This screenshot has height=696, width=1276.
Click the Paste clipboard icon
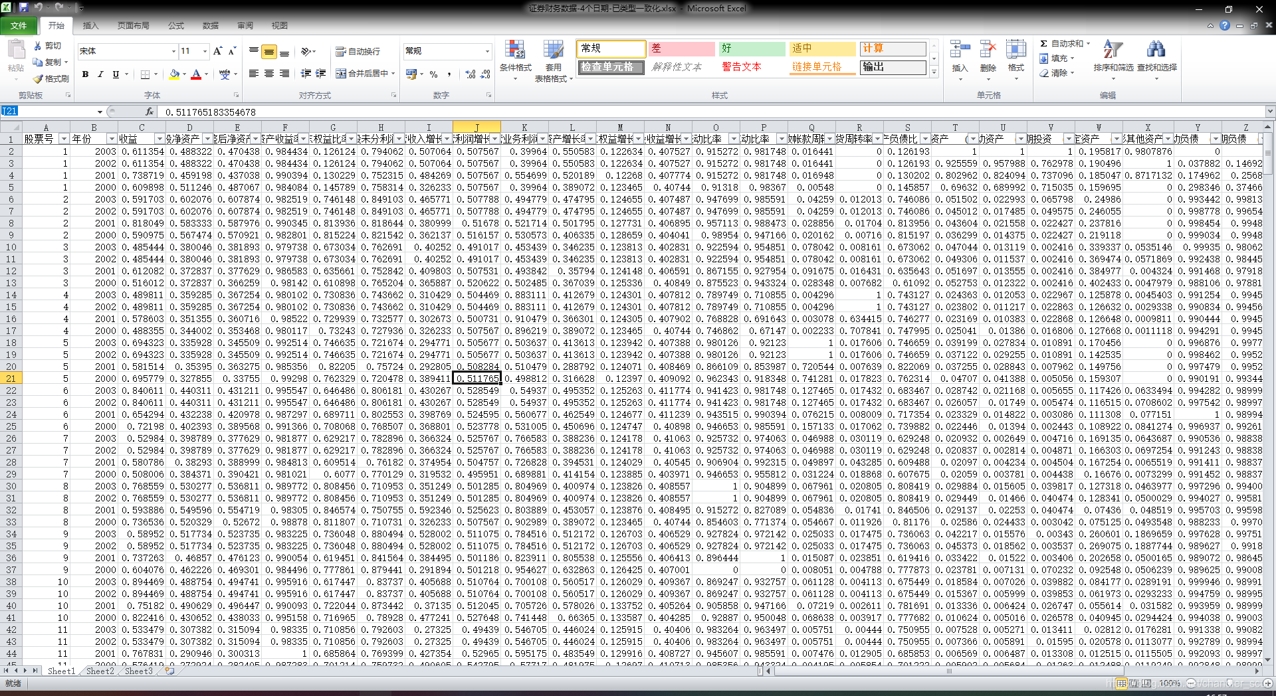(15, 50)
